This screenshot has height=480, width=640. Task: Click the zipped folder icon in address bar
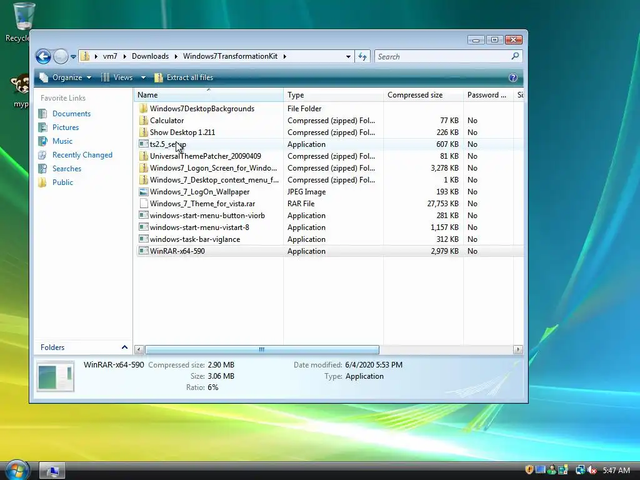(x=85, y=56)
